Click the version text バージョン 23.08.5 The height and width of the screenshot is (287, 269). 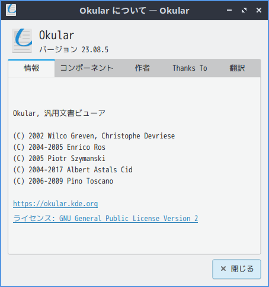(74, 49)
